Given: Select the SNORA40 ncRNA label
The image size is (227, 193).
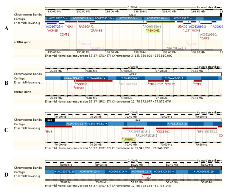Looking at the screenshot, I should (98, 48).
